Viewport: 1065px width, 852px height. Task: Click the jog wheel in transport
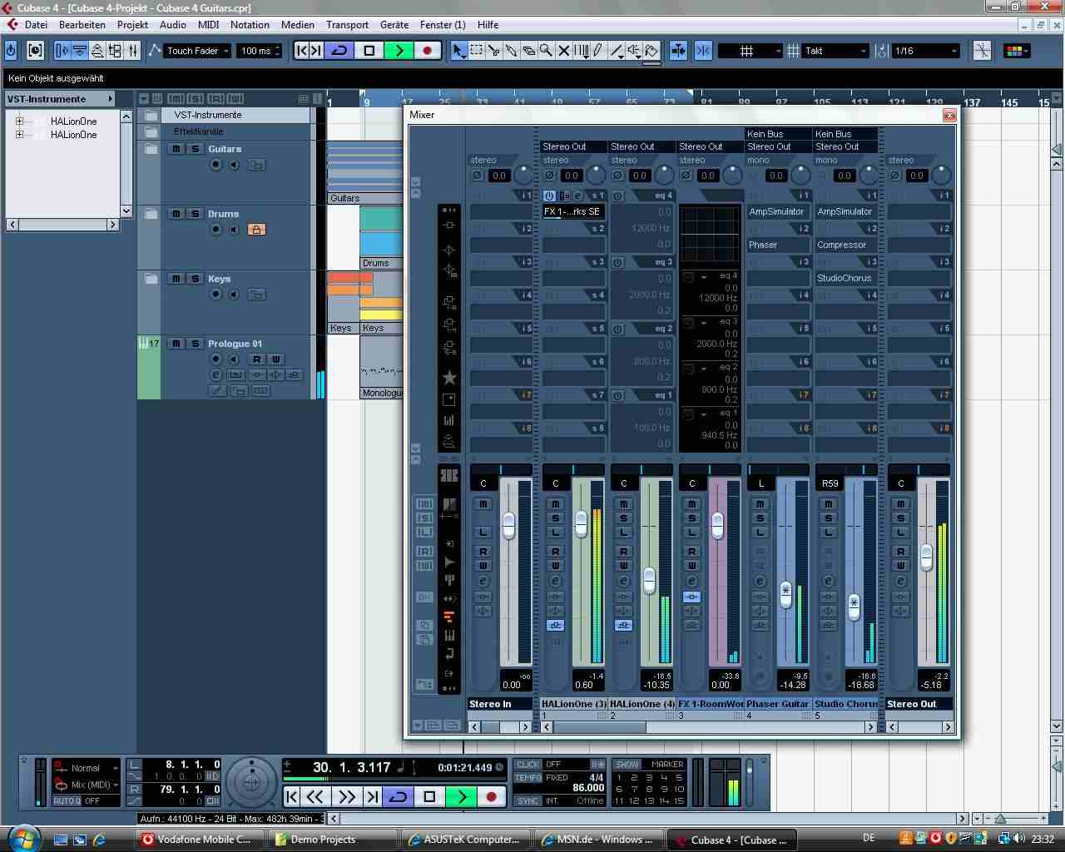[x=250, y=782]
